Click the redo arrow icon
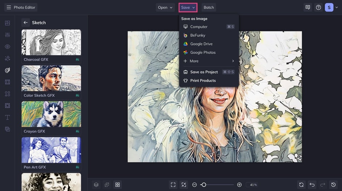This screenshot has height=191, width=342. 323,185
